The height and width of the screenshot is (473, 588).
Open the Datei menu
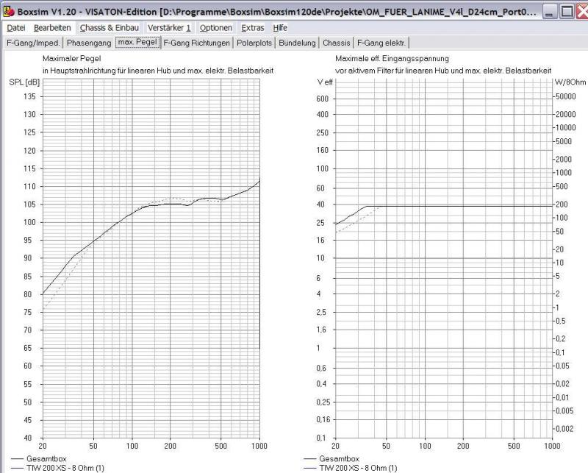[15, 28]
